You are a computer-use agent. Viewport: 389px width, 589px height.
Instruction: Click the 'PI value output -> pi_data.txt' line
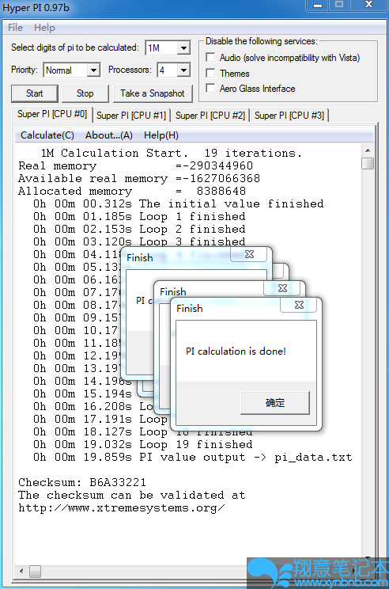[x=193, y=457]
